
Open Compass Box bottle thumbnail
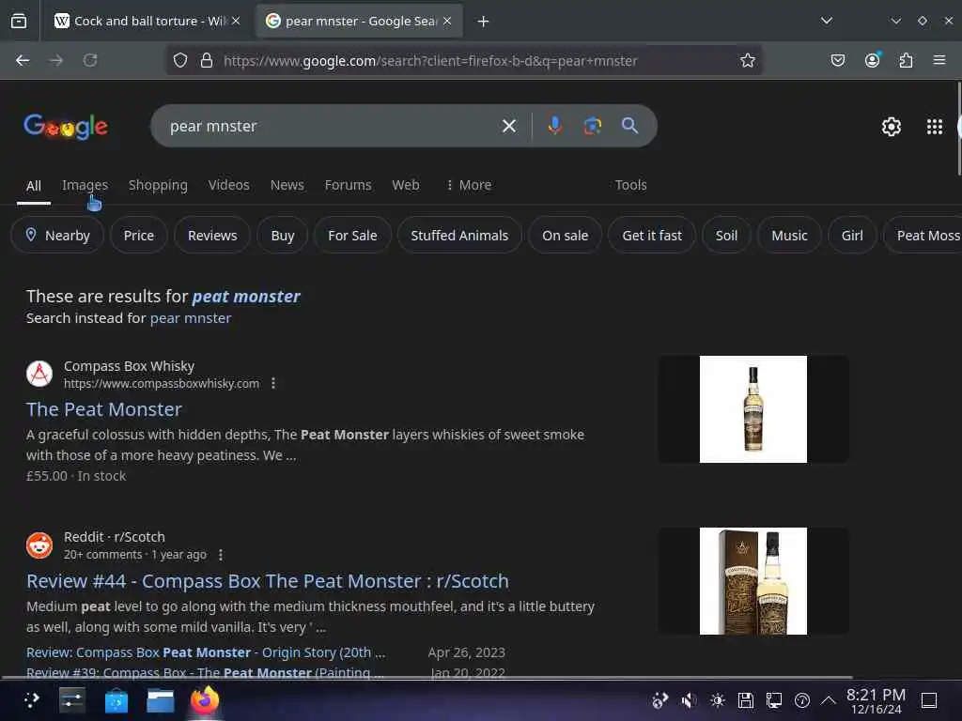click(x=753, y=409)
